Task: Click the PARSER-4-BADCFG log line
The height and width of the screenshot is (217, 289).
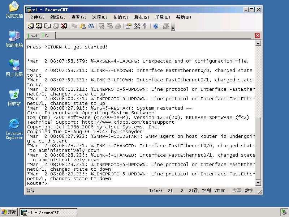Action: tap(138, 61)
